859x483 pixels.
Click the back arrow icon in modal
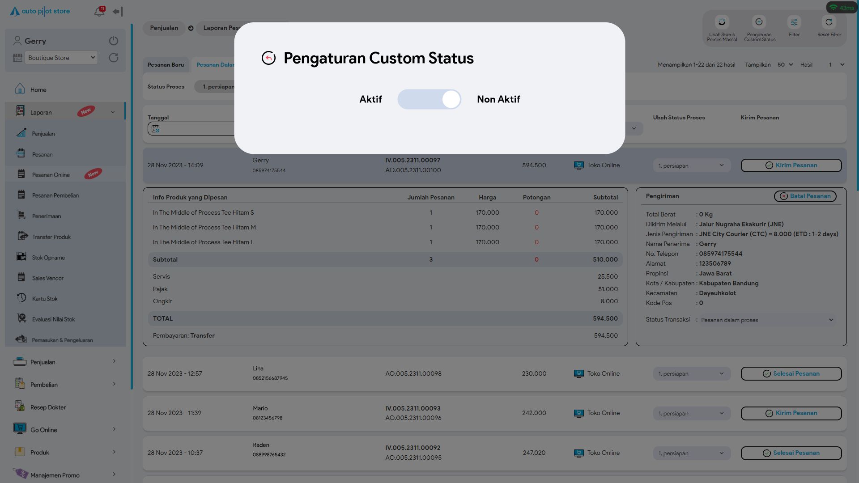(x=268, y=58)
